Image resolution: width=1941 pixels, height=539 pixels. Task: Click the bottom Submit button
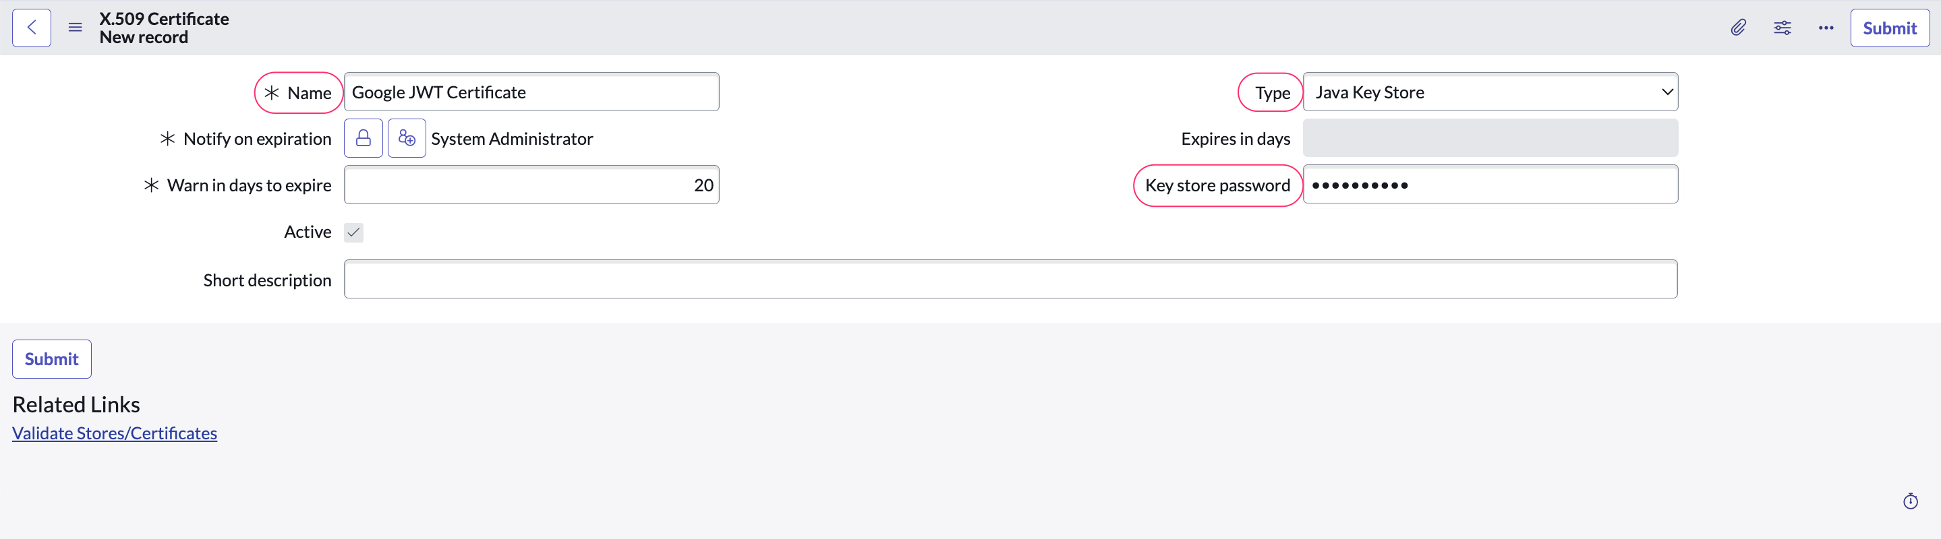pyautogui.click(x=51, y=359)
